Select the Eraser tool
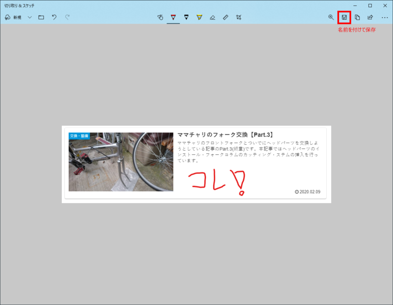Image resolution: width=393 pixels, height=305 pixels. (x=212, y=17)
